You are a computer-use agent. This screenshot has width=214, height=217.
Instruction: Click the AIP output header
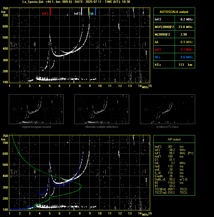pyautogui.click(x=174, y=139)
